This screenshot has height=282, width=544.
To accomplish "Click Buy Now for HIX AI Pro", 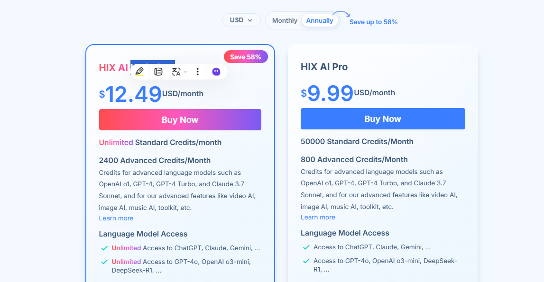I will pyautogui.click(x=383, y=118).
